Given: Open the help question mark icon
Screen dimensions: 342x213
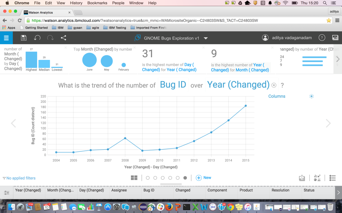Looking at the screenshot, I should (x=322, y=38).
